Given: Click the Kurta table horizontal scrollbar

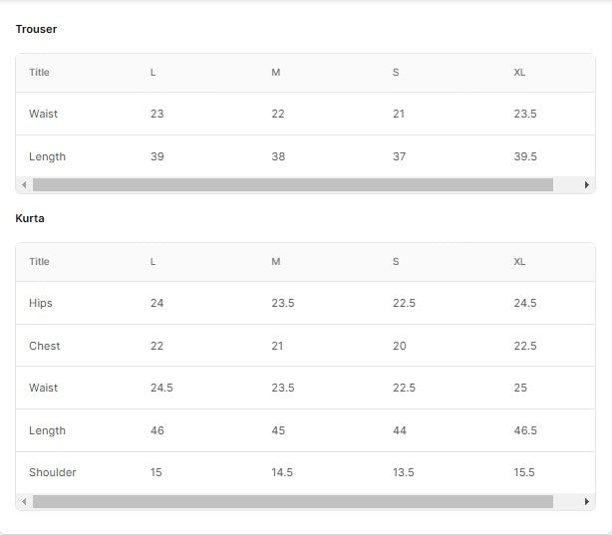Looking at the screenshot, I should pyautogui.click(x=292, y=502).
